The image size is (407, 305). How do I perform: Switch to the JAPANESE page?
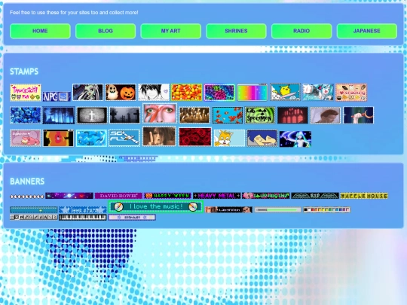tap(367, 31)
